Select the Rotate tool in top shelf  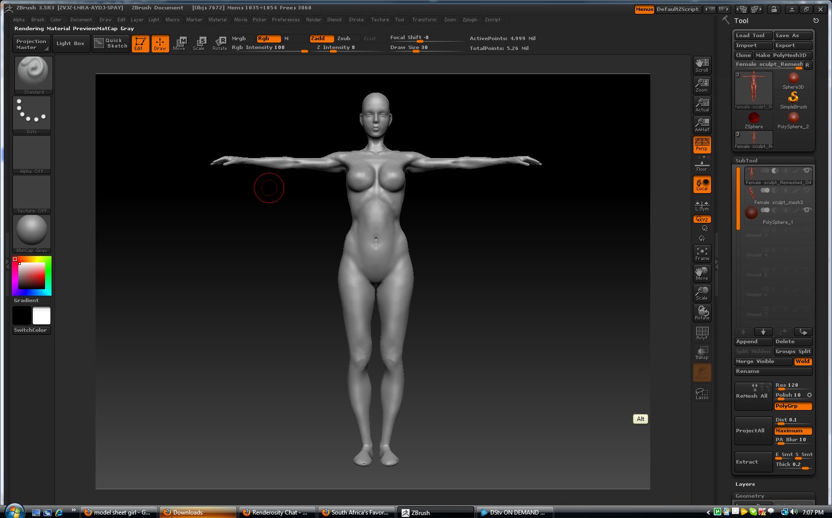[219, 44]
